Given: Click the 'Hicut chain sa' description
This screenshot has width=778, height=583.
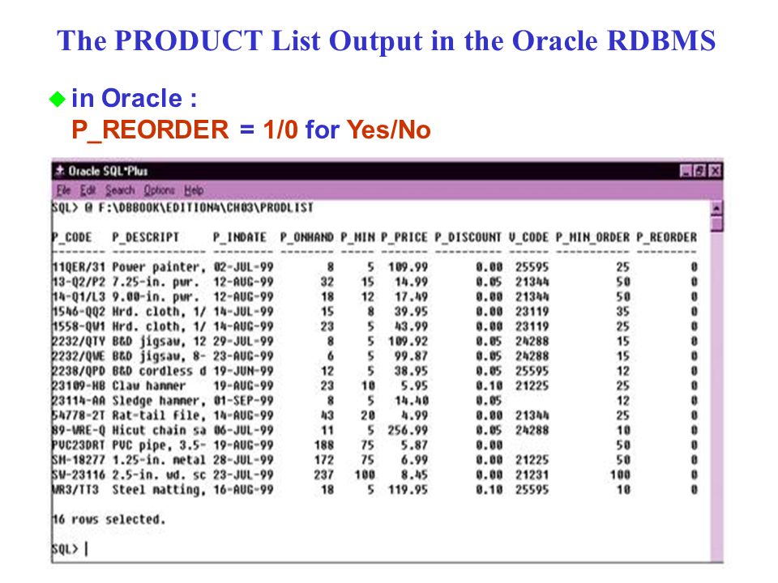Looking at the screenshot, I should pyautogui.click(x=159, y=430).
